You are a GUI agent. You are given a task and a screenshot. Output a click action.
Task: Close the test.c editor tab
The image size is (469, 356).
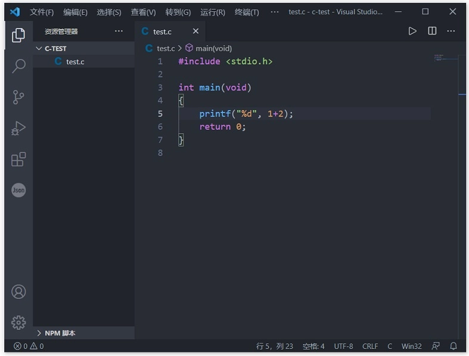(195, 31)
